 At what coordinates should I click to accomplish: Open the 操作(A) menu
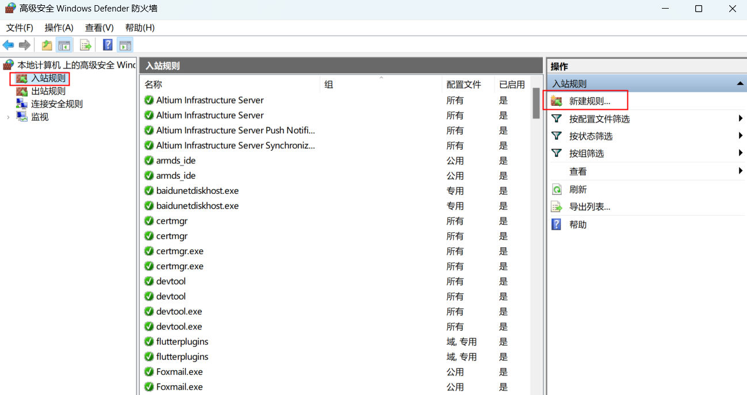[59, 28]
